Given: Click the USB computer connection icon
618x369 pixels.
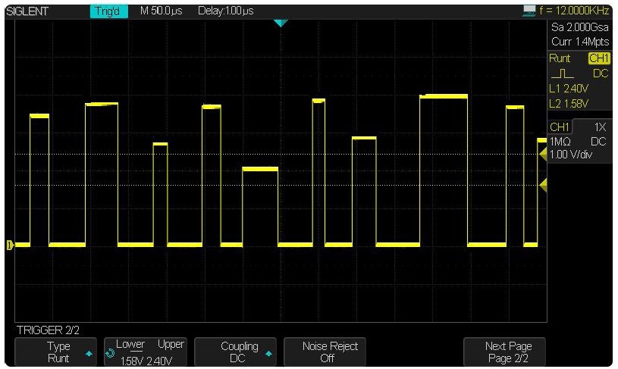Looking at the screenshot, I should click(x=529, y=11).
